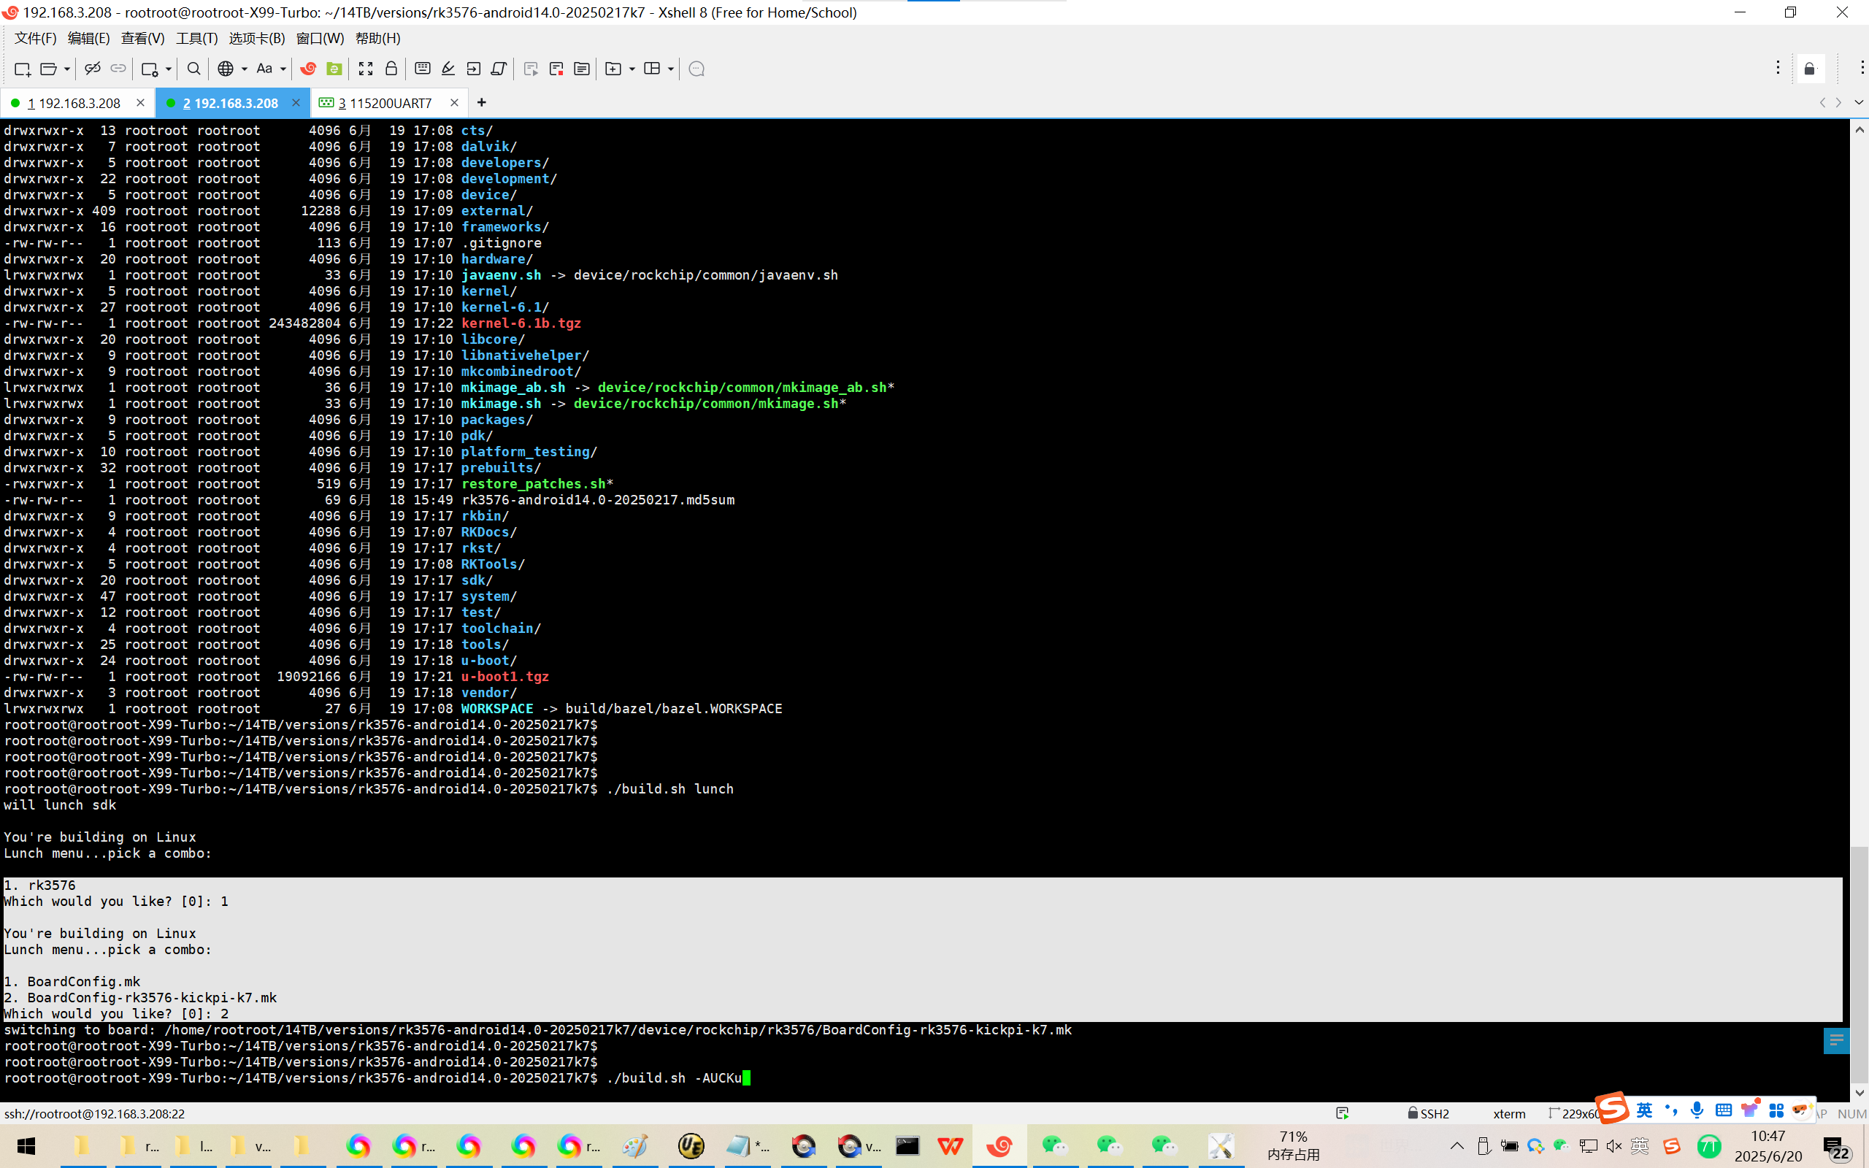
Task: Enter full screen with the expand icon
Action: [x=365, y=69]
